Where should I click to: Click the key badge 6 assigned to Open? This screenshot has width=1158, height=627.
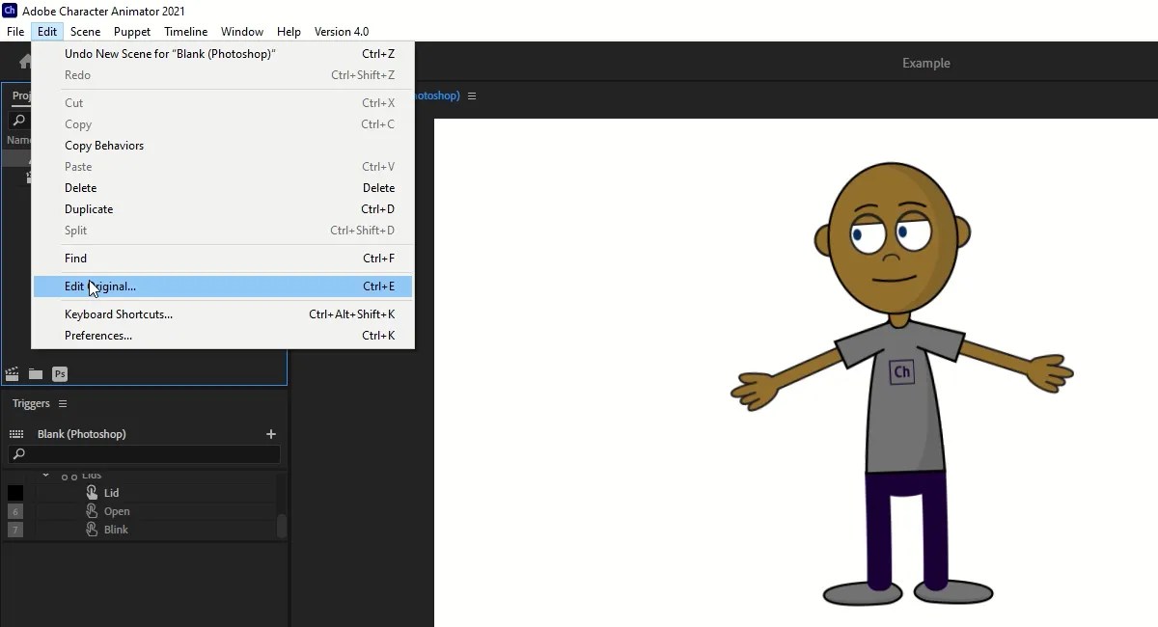[15, 511]
